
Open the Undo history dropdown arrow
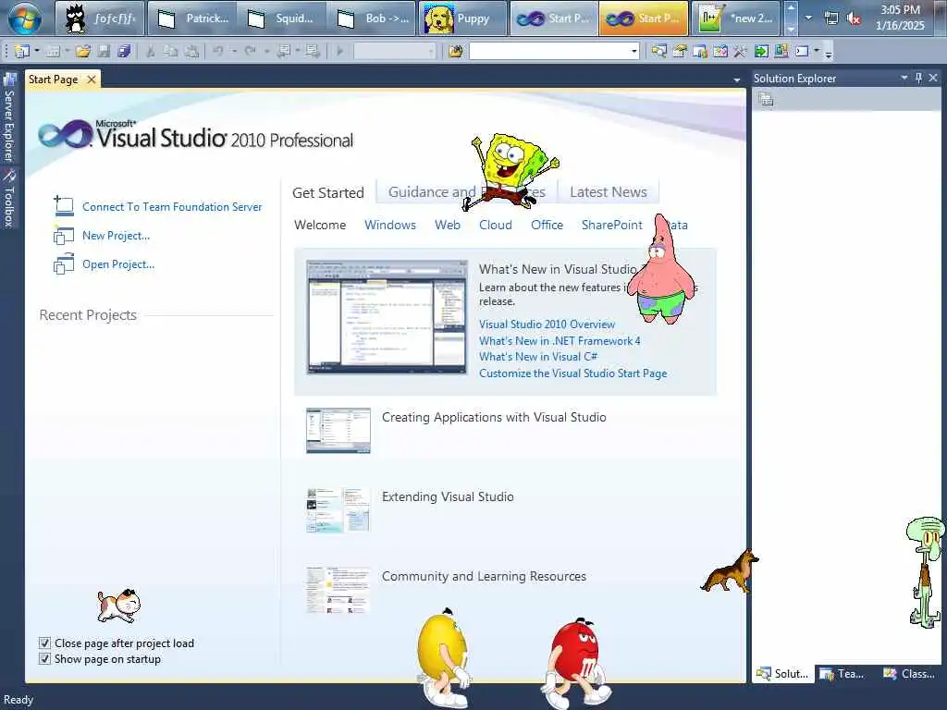point(234,52)
